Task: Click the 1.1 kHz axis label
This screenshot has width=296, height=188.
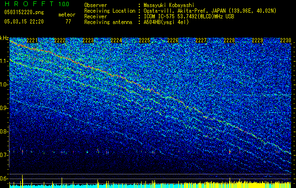Action: (x=4, y=61)
